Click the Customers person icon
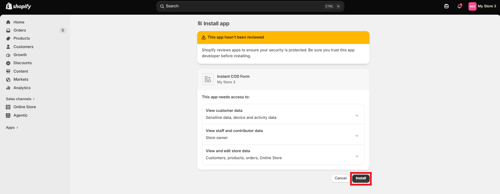Viewport: 500px width, 194px height. tap(8, 47)
